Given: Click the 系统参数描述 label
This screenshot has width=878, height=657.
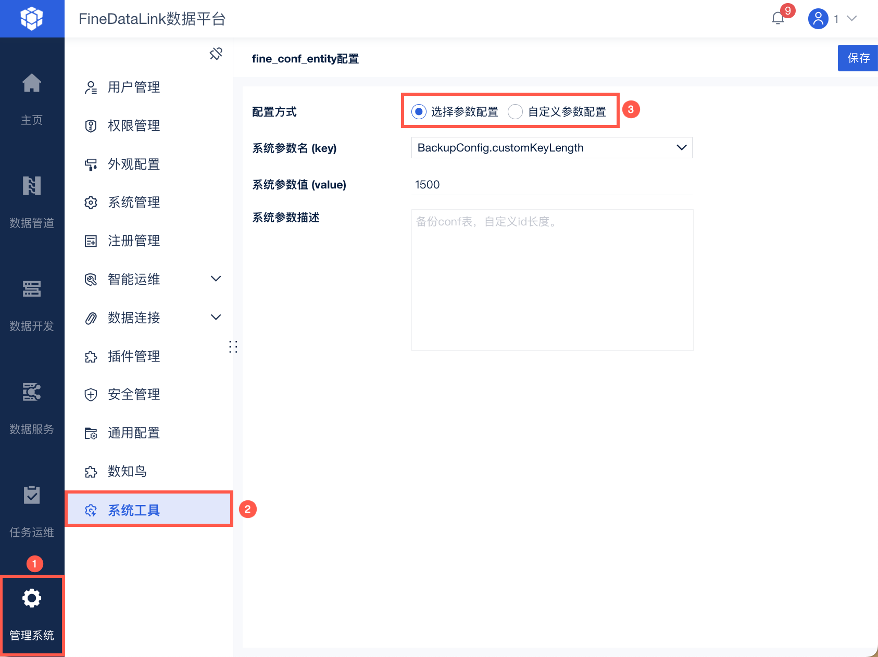Looking at the screenshot, I should (286, 218).
